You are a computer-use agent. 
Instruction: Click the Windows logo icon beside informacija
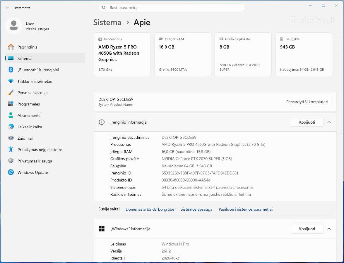coord(102,229)
